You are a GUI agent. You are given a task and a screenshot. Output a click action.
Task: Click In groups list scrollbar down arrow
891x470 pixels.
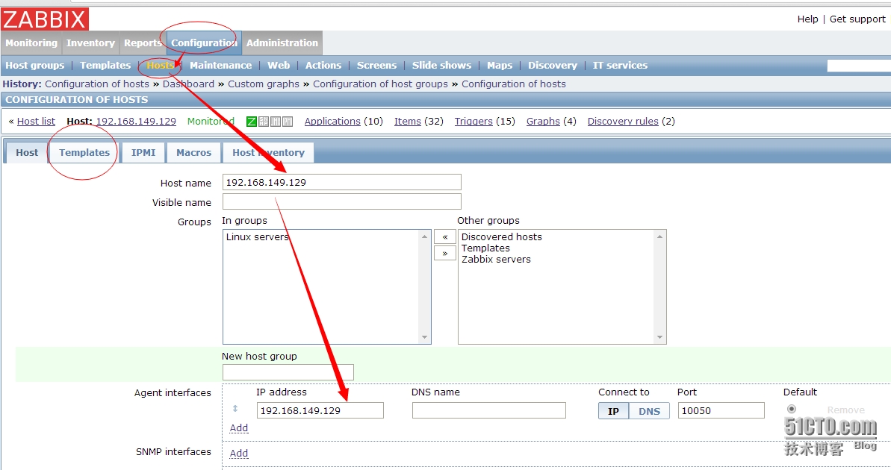coord(424,337)
